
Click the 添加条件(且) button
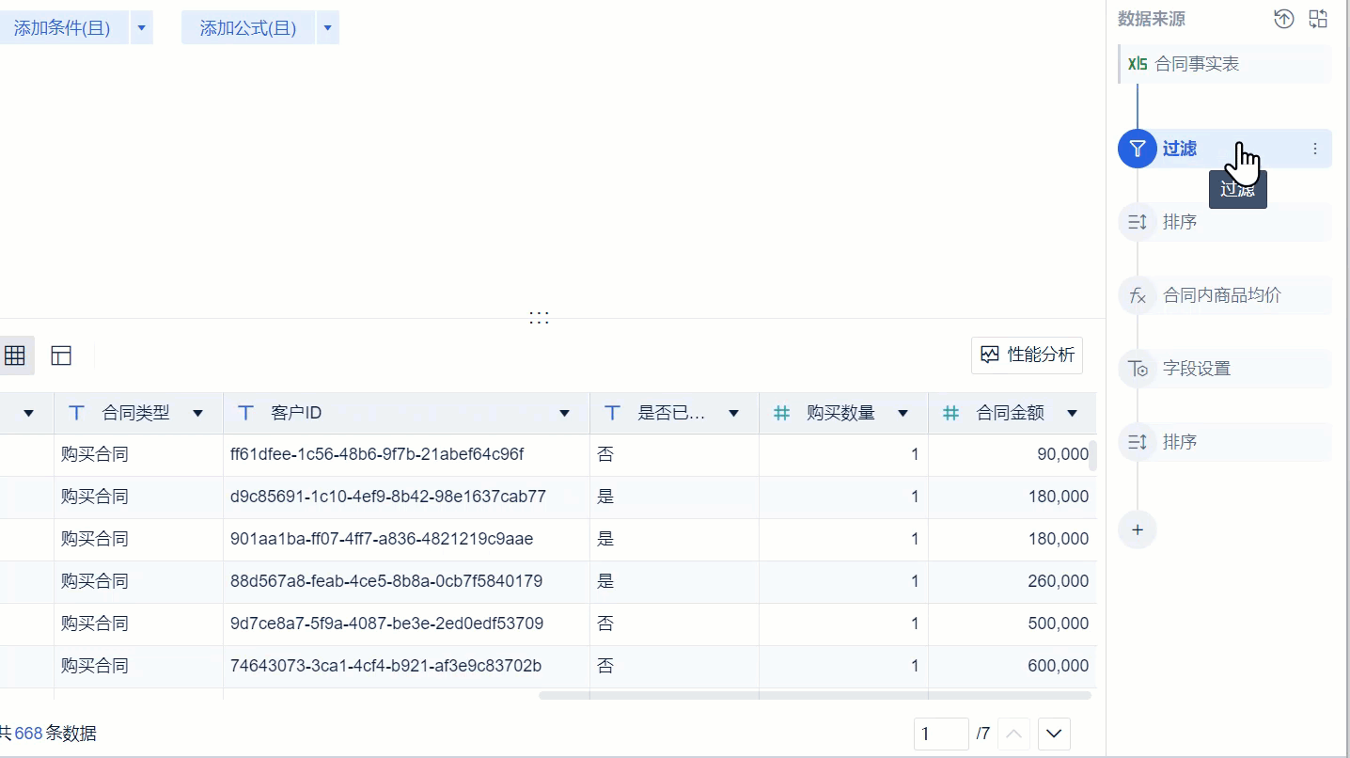click(x=62, y=28)
